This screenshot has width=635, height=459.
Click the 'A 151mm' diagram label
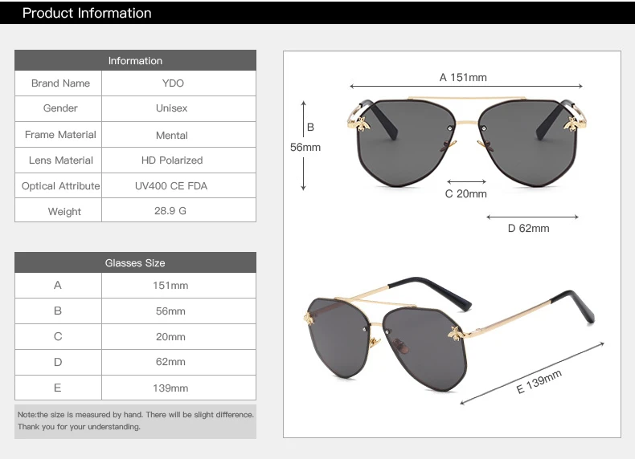point(463,77)
